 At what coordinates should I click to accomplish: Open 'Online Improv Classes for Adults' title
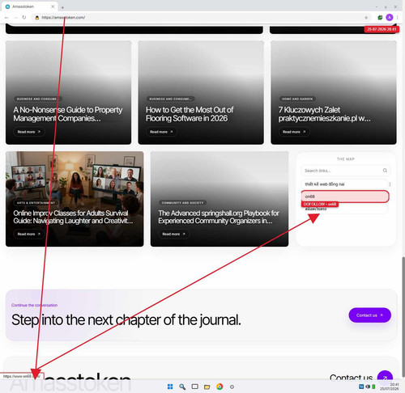tap(73, 217)
